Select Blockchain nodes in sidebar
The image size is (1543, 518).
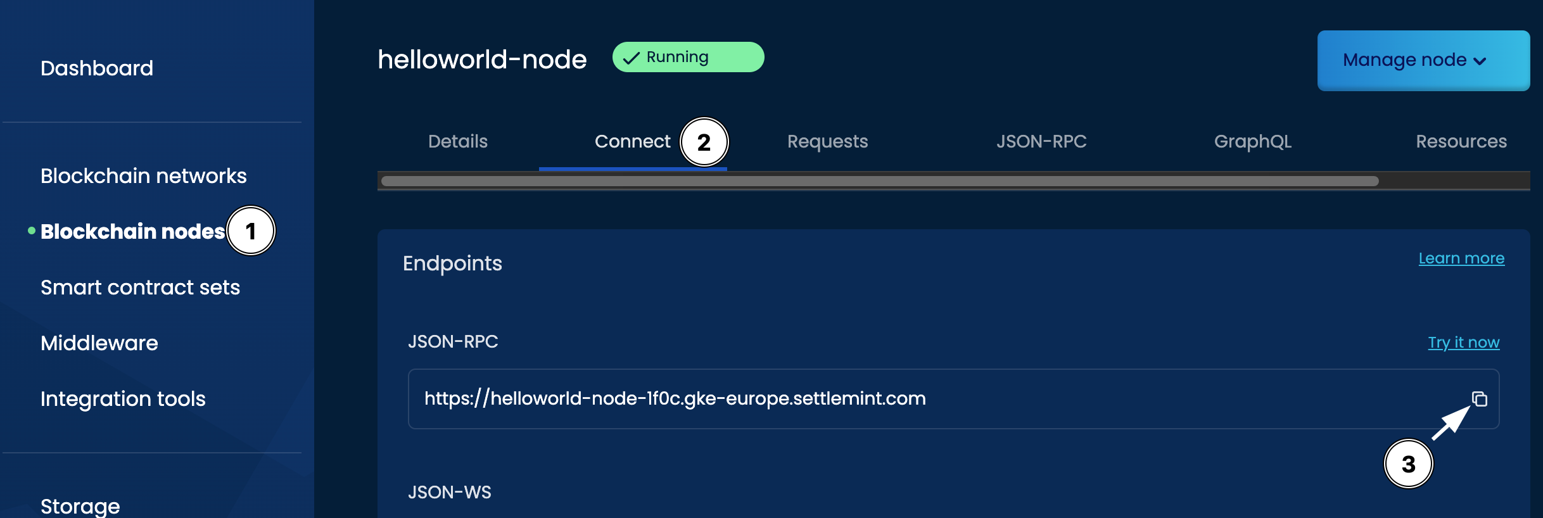tap(132, 231)
